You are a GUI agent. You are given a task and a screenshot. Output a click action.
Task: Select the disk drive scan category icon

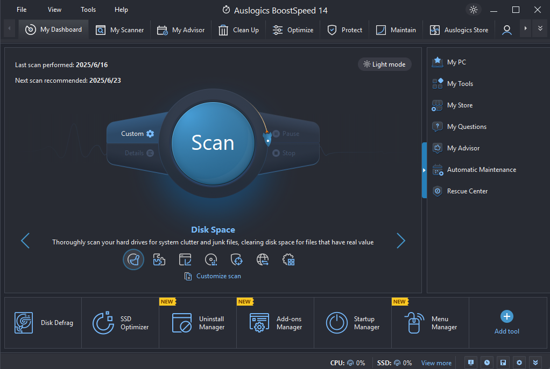coord(211,260)
